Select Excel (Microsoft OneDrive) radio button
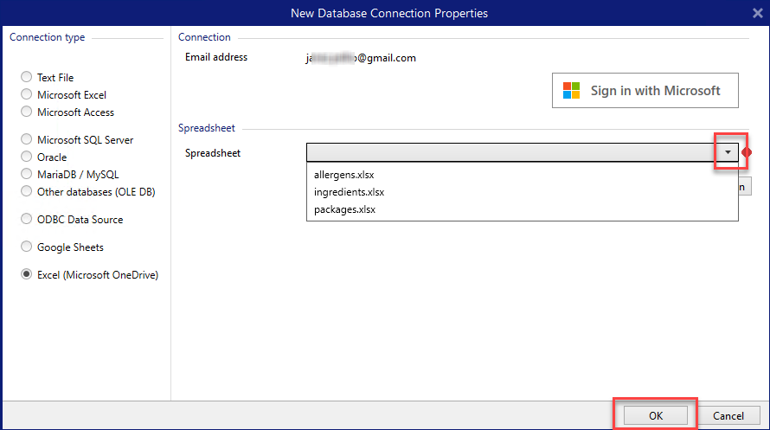 click(27, 275)
